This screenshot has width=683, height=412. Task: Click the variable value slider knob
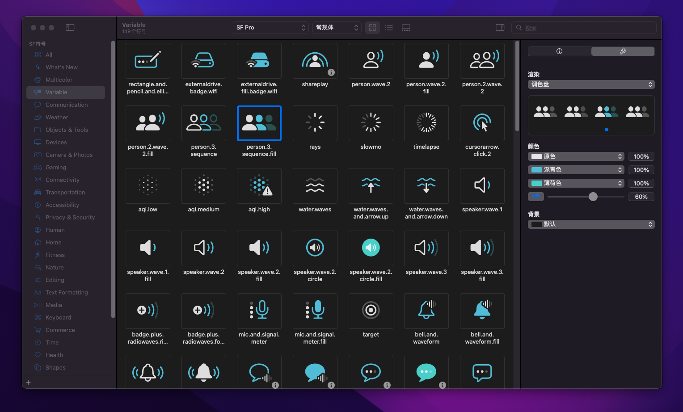click(593, 197)
